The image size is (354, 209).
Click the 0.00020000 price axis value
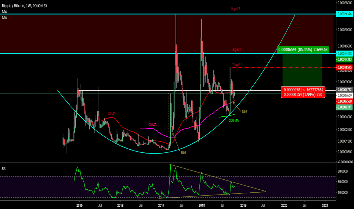(345, 30)
